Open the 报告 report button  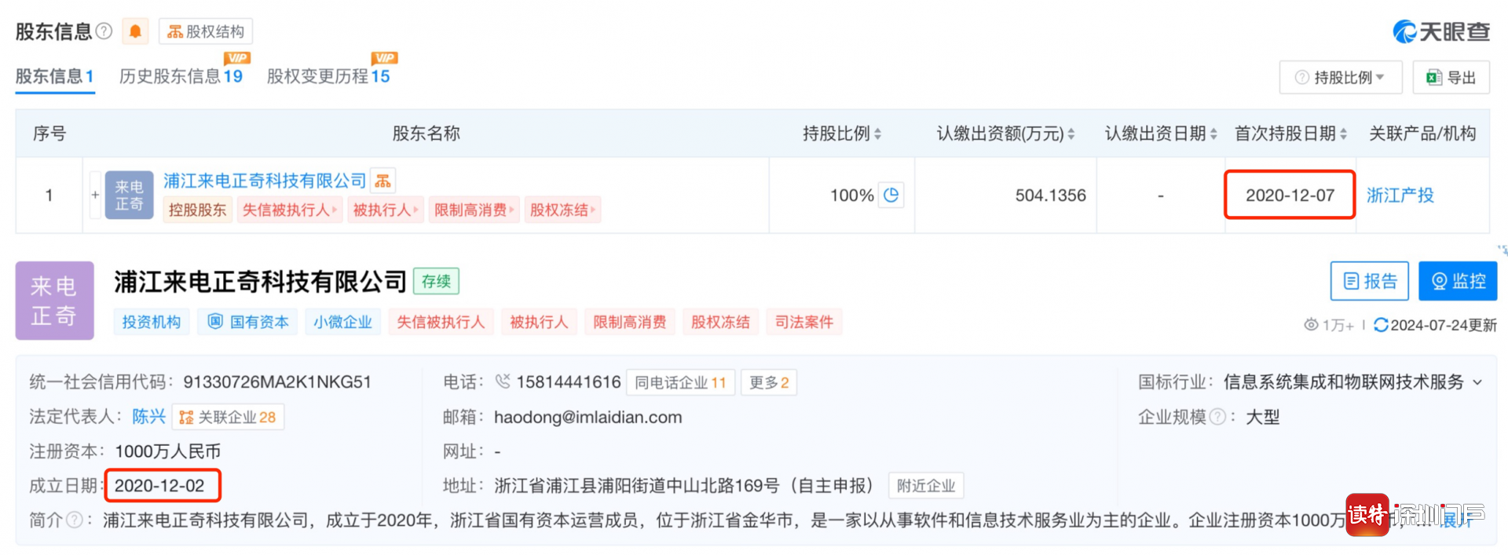[x=1370, y=281]
